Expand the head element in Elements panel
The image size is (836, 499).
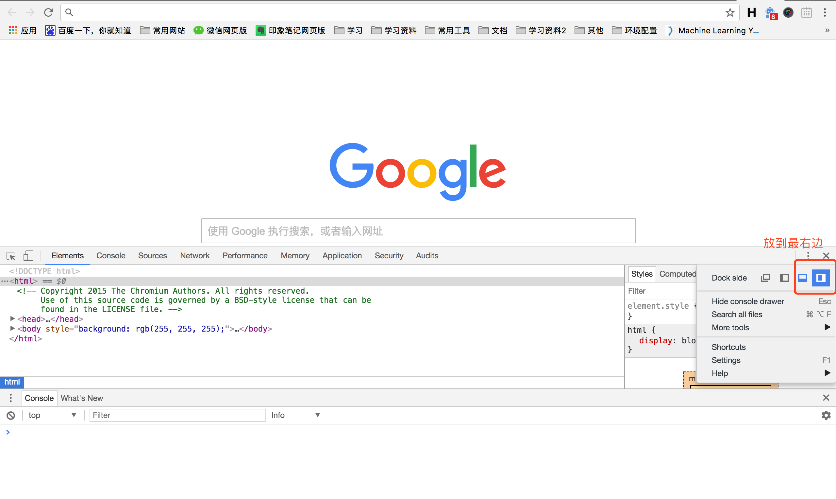[12, 318]
